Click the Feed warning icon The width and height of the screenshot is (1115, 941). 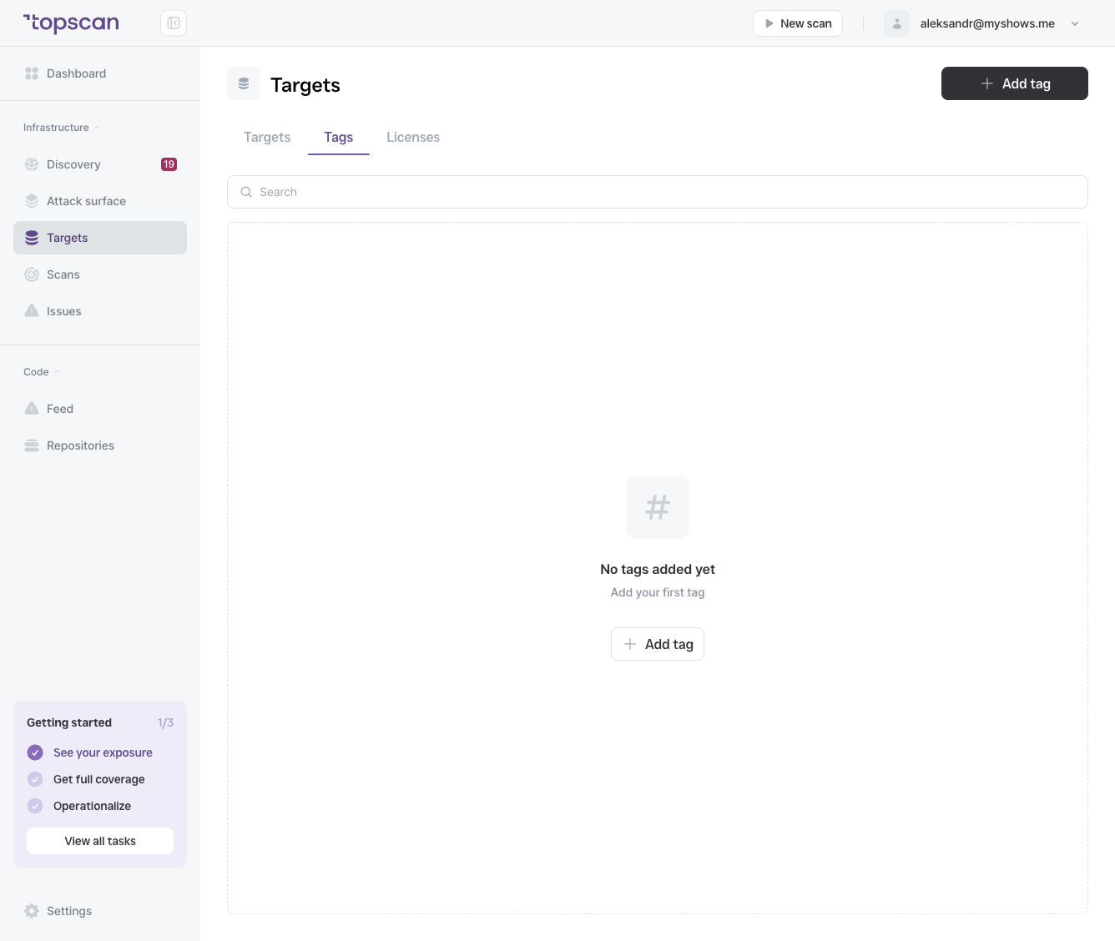click(x=32, y=409)
